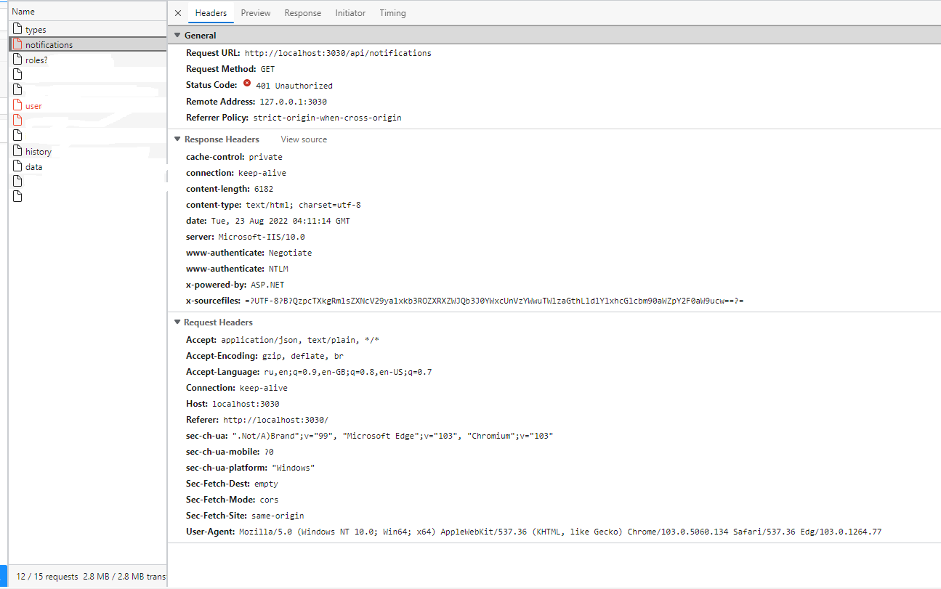Click the Remote Address 127.0.0.1:3030 value
941x589 pixels.
[x=293, y=102]
